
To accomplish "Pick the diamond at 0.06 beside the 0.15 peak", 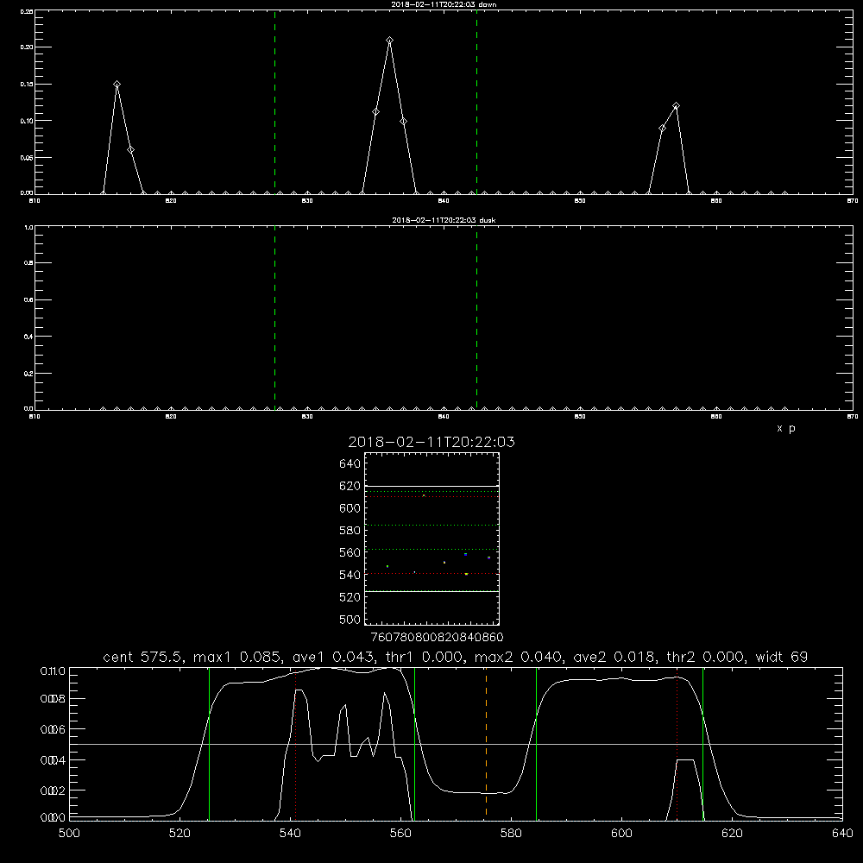I will 130,149.
